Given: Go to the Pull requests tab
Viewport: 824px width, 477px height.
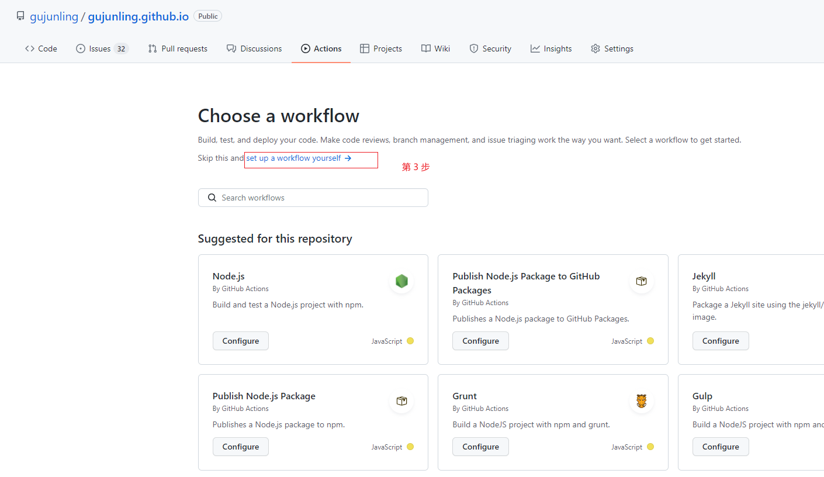Looking at the screenshot, I should click(x=178, y=49).
